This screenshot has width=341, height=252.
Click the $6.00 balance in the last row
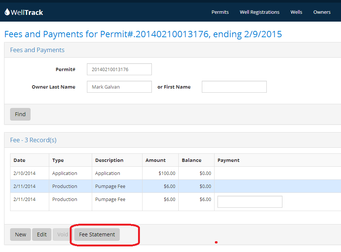[205, 199]
